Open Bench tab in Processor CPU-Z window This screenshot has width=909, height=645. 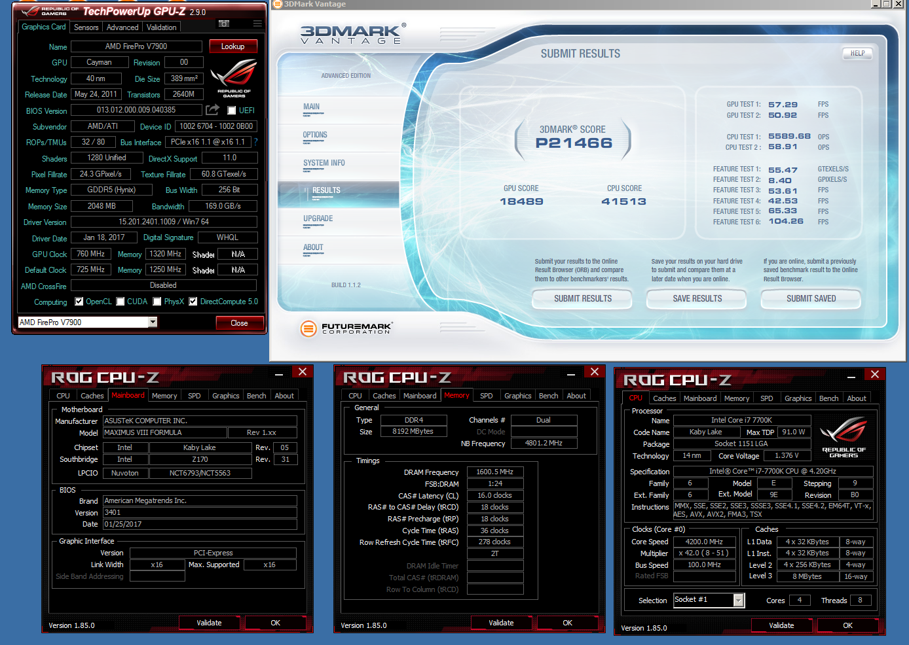(x=829, y=398)
